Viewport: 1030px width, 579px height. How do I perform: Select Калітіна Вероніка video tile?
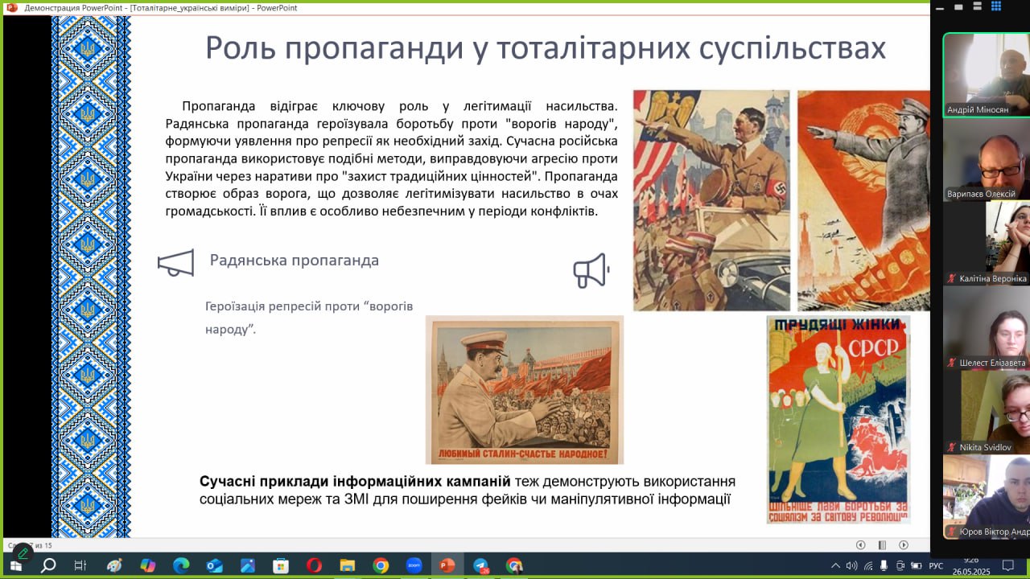(987, 243)
